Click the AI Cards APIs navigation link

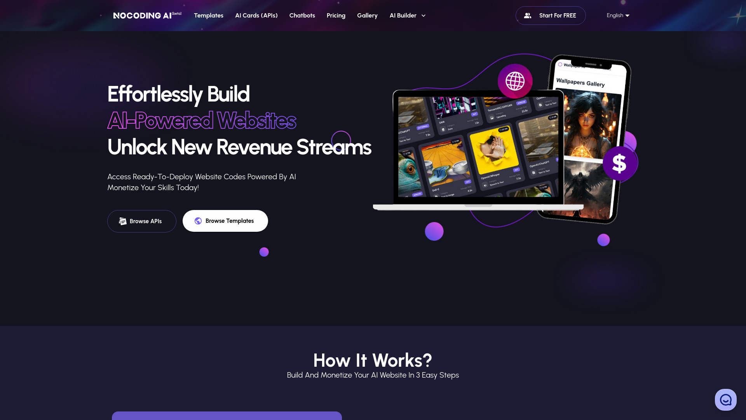(x=256, y=16)
